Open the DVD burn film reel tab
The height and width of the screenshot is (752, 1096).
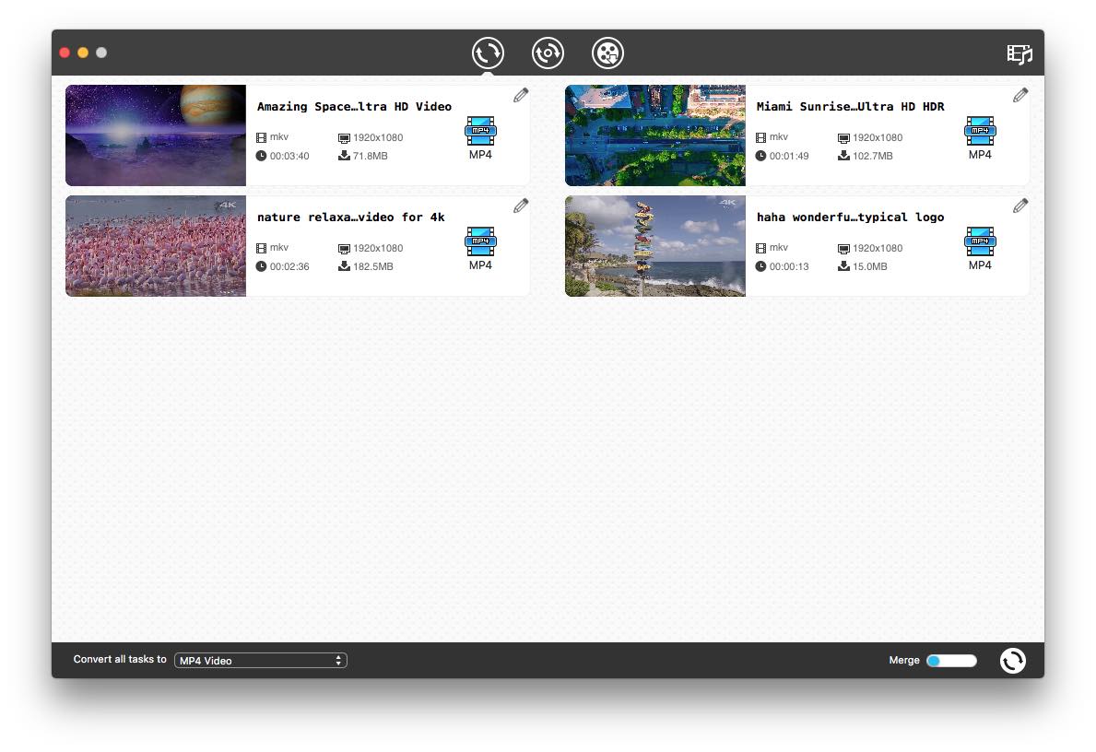[607, 53]
